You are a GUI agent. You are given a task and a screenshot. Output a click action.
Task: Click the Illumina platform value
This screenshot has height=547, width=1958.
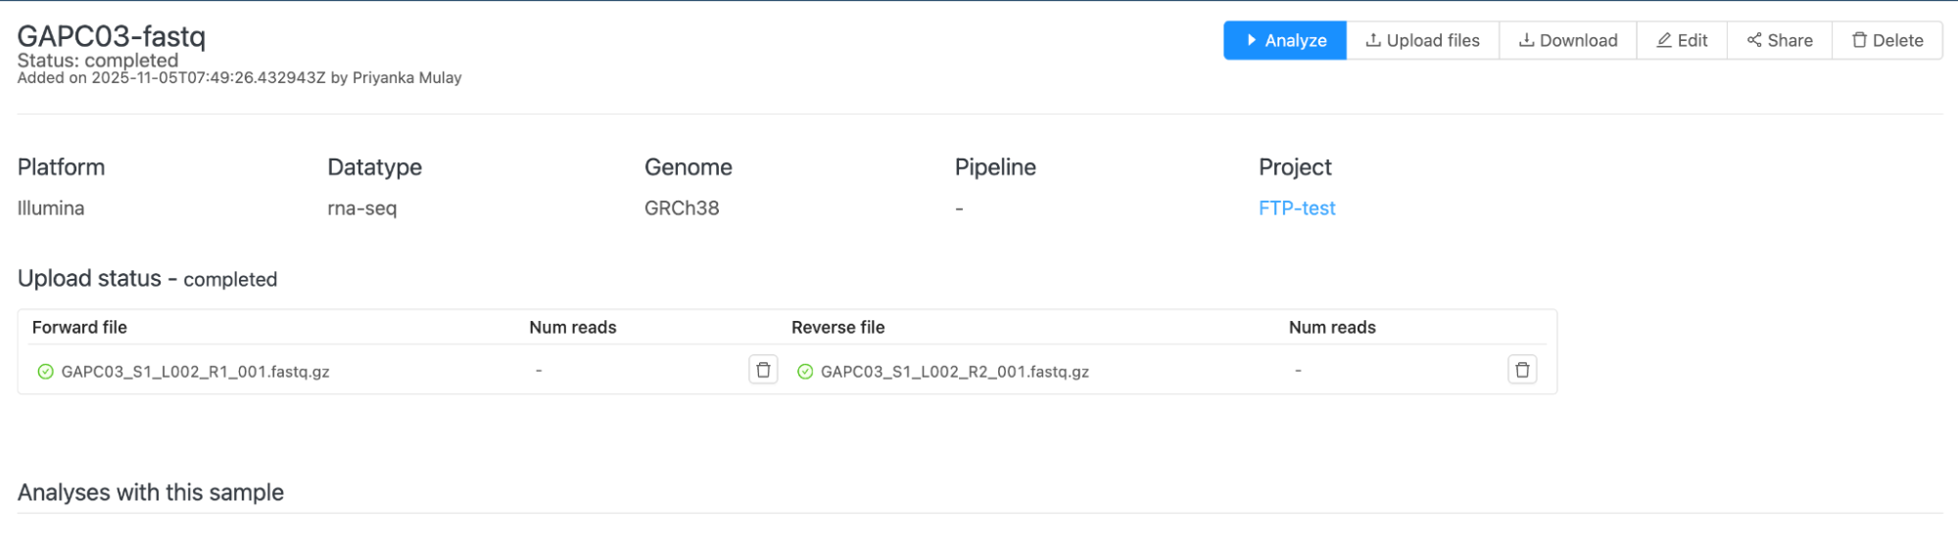(51, 208)
